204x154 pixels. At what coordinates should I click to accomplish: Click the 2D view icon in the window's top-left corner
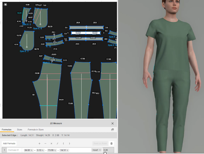[x=5, y=5]
